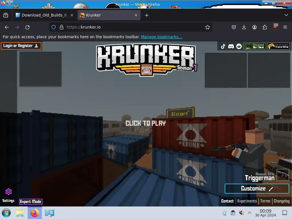Screen dimensions: 292x219
Task: Open the Experiments link
Action: click(247, 201)
